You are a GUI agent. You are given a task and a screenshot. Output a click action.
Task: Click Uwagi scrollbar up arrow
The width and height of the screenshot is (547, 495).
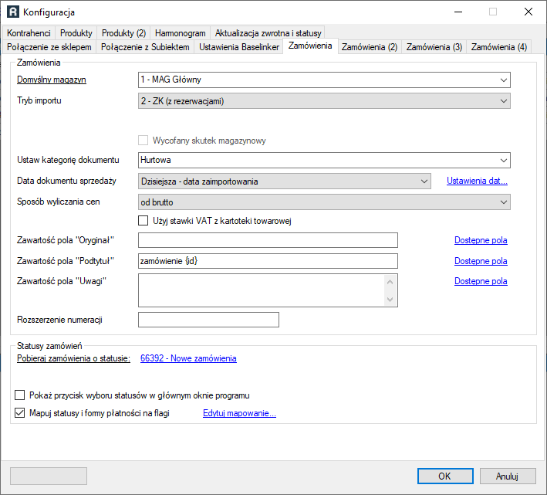pos(390,282)
